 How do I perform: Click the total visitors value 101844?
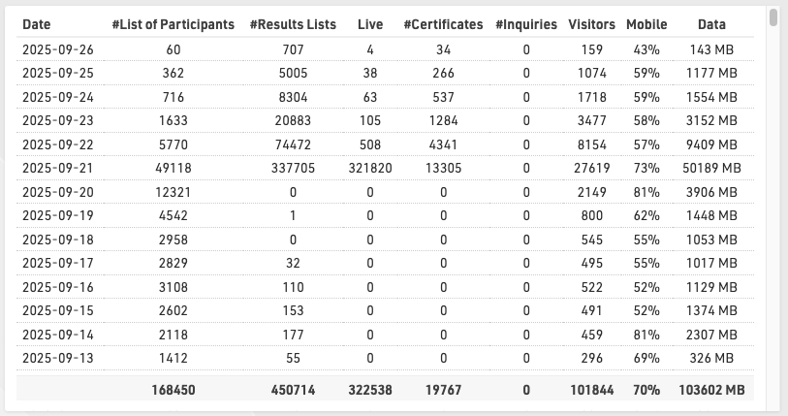[x=591, y=389]
